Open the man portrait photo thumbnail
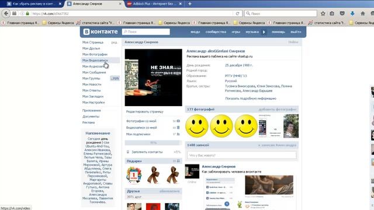 click(291, 126)
